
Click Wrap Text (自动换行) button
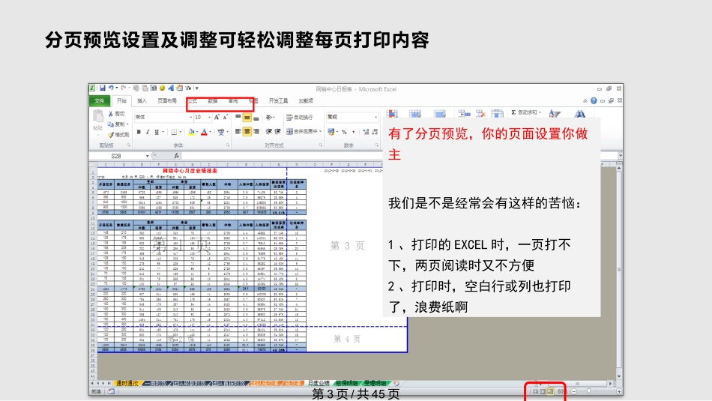pos(300,117)
